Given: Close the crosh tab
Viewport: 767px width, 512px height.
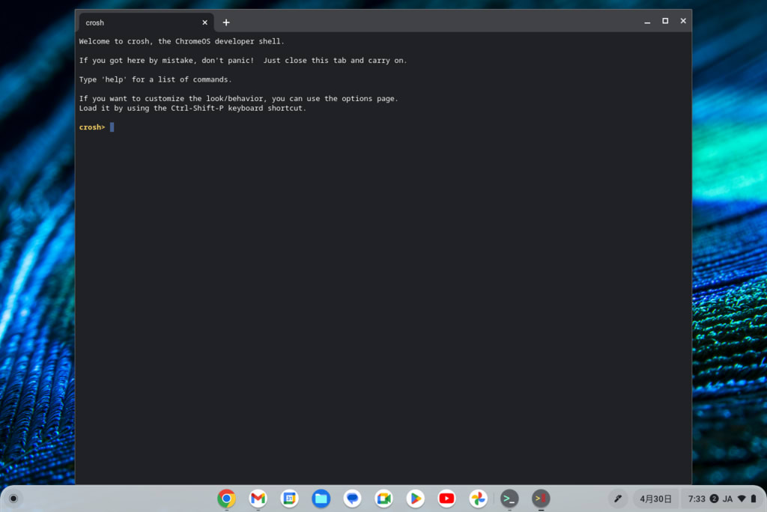Looking at the screenshot, I should coord(205,22).
